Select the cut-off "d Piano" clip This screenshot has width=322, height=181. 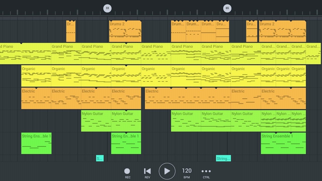[x=25, y=54]
